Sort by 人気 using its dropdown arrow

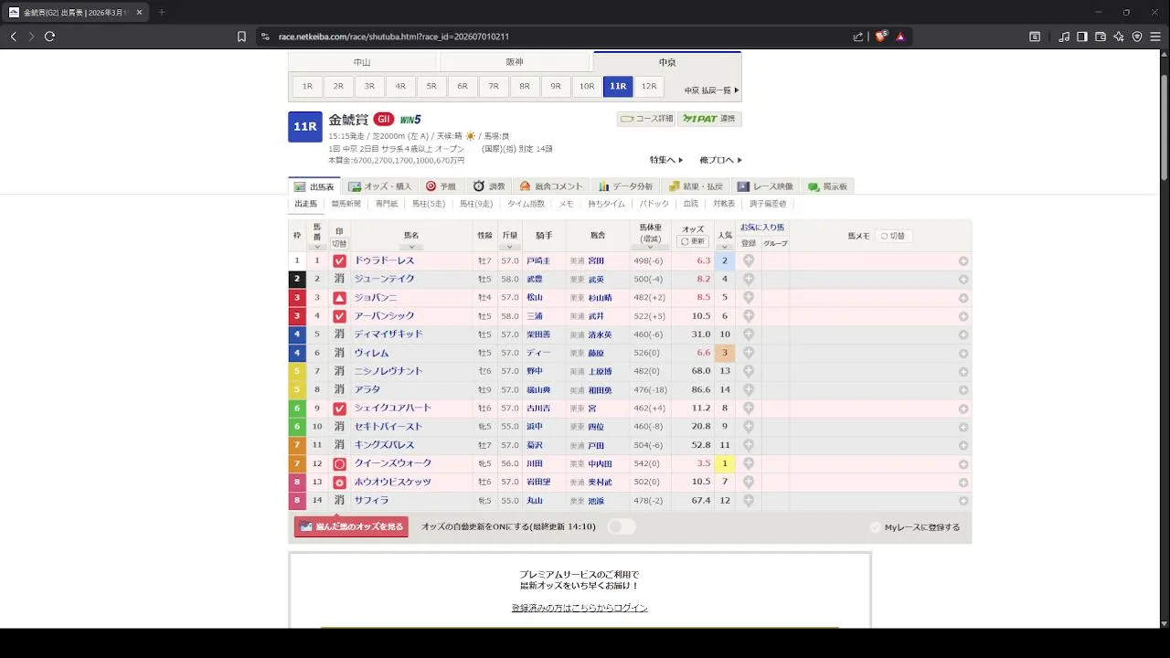(x=725, y=246)
